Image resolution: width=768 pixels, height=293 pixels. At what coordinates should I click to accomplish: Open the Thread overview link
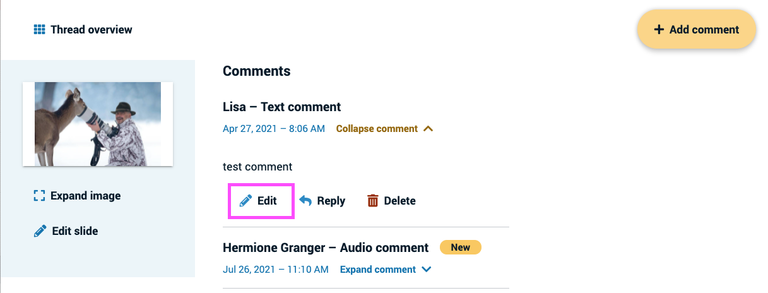(x=83, y=30)
